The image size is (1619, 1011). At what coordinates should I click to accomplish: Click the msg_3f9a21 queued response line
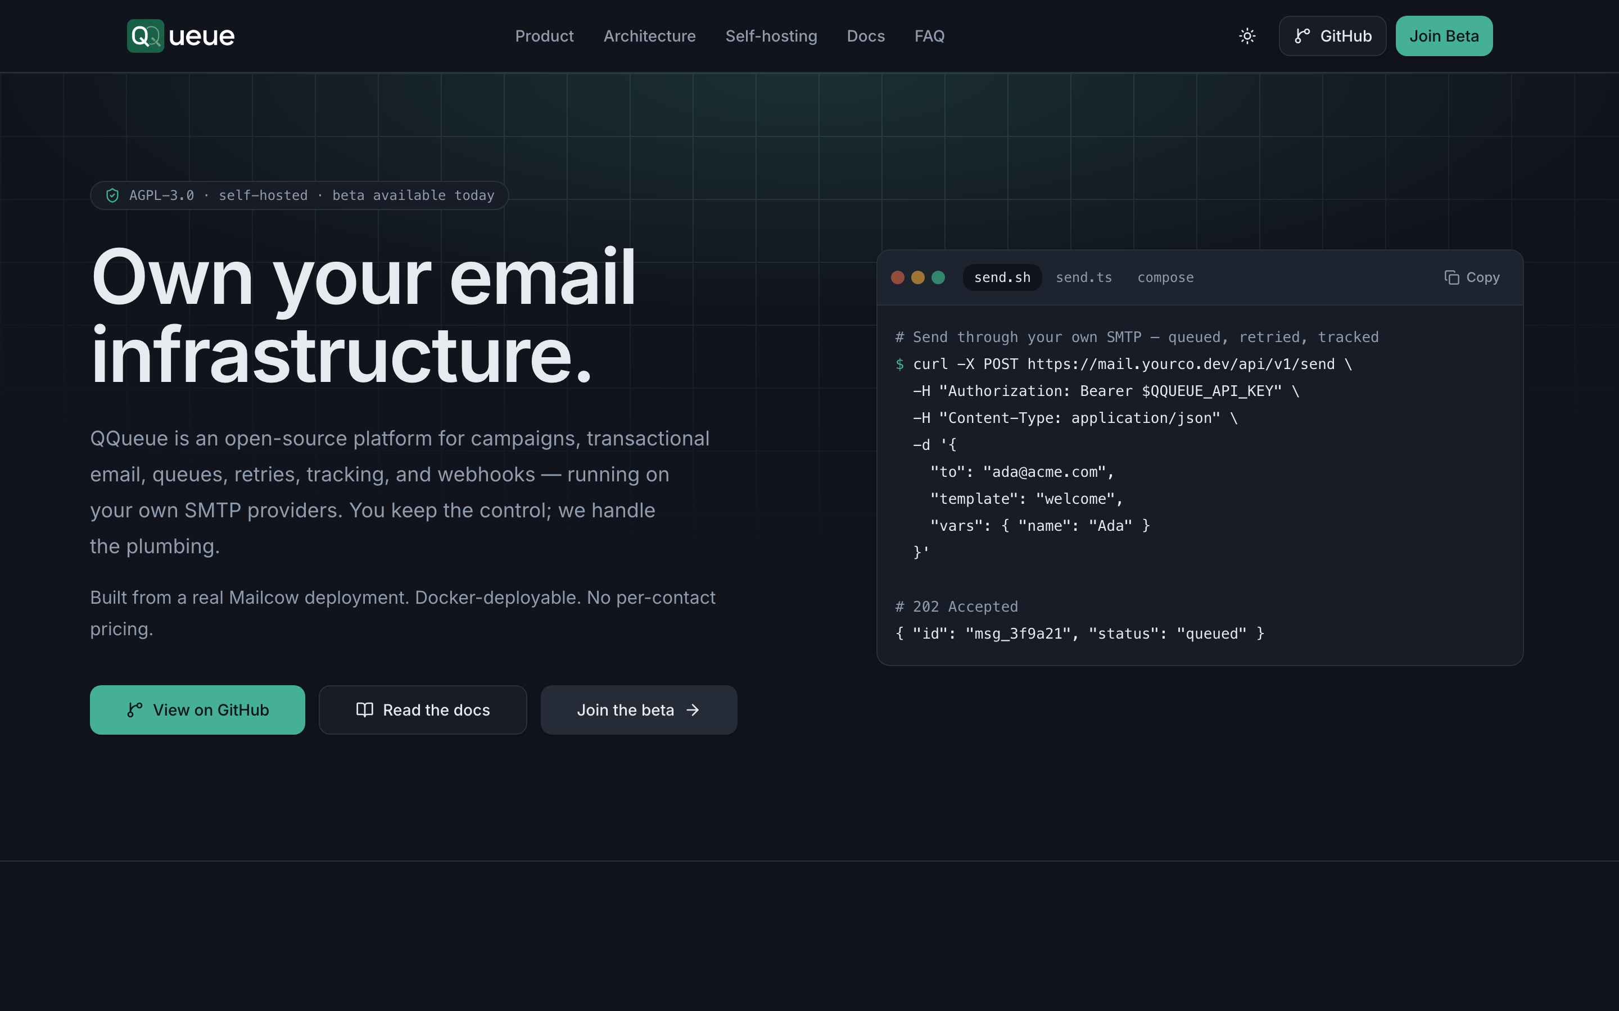(1080, 634)
